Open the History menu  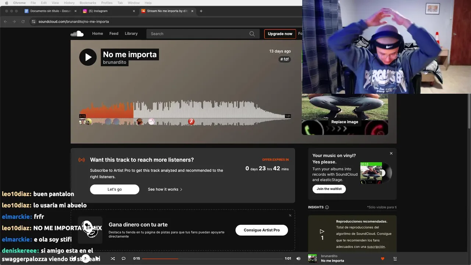69,3
